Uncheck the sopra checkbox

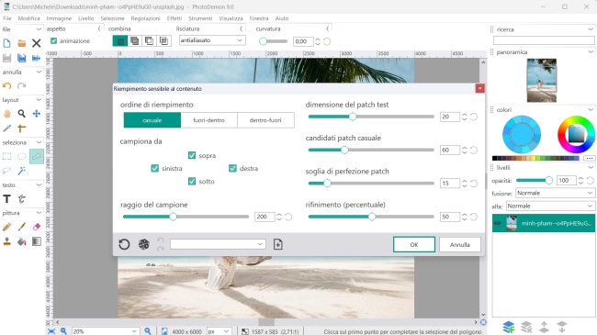click(x=192, y=155)
